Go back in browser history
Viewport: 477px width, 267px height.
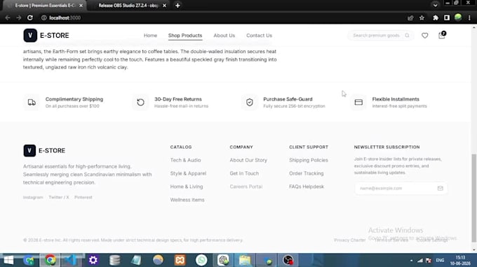click(8, 18)
